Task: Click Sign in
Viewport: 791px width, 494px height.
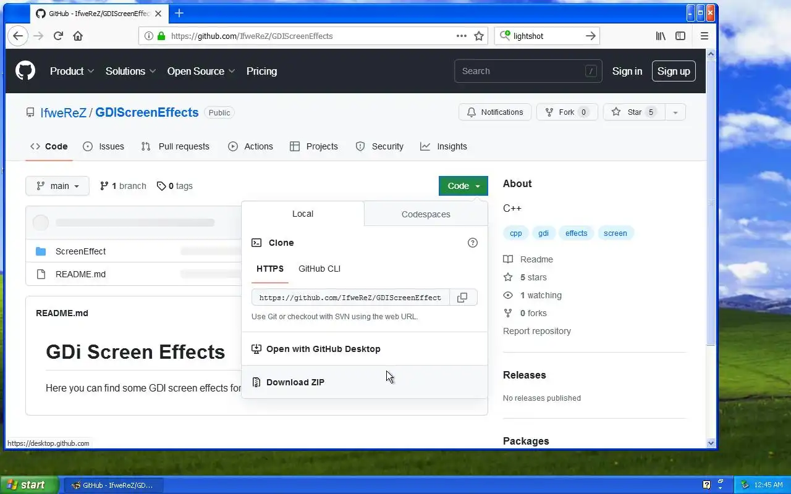Action: (627, 71)
